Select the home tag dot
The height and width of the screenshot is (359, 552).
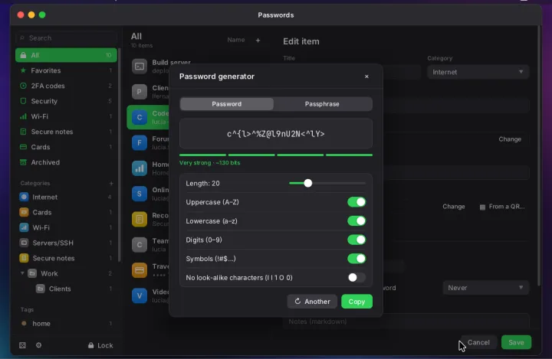coord(24,324)
